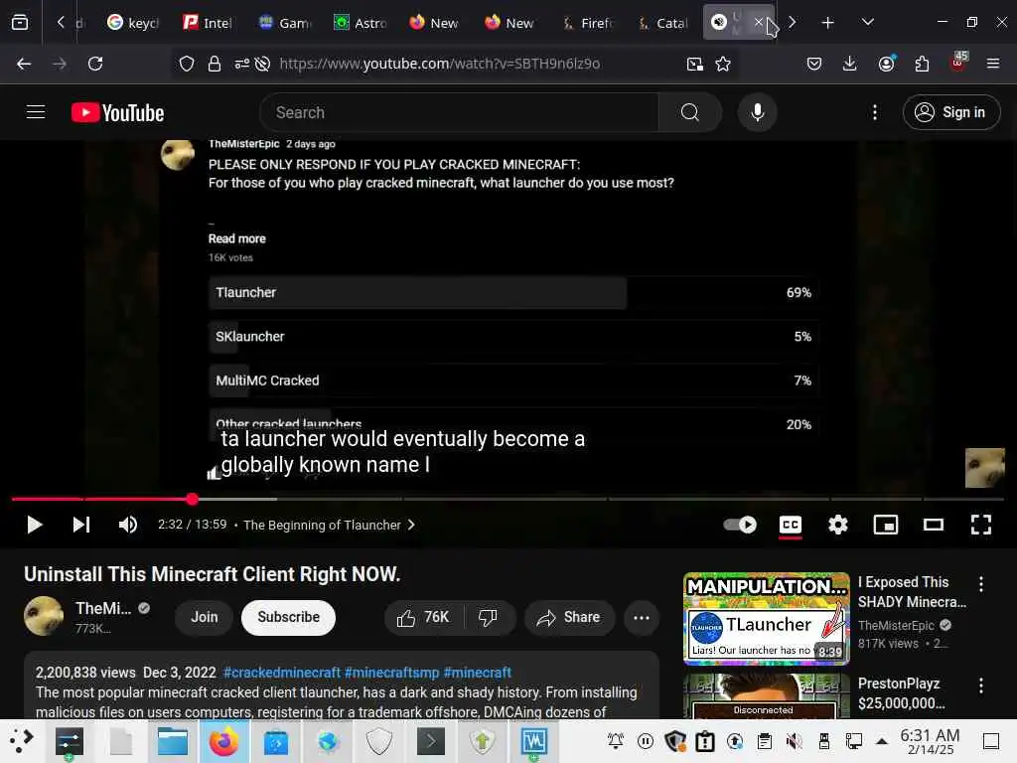1017x763 pixels.
Task: Join TheMisterEpic channel membership
Action: [205, 617]
